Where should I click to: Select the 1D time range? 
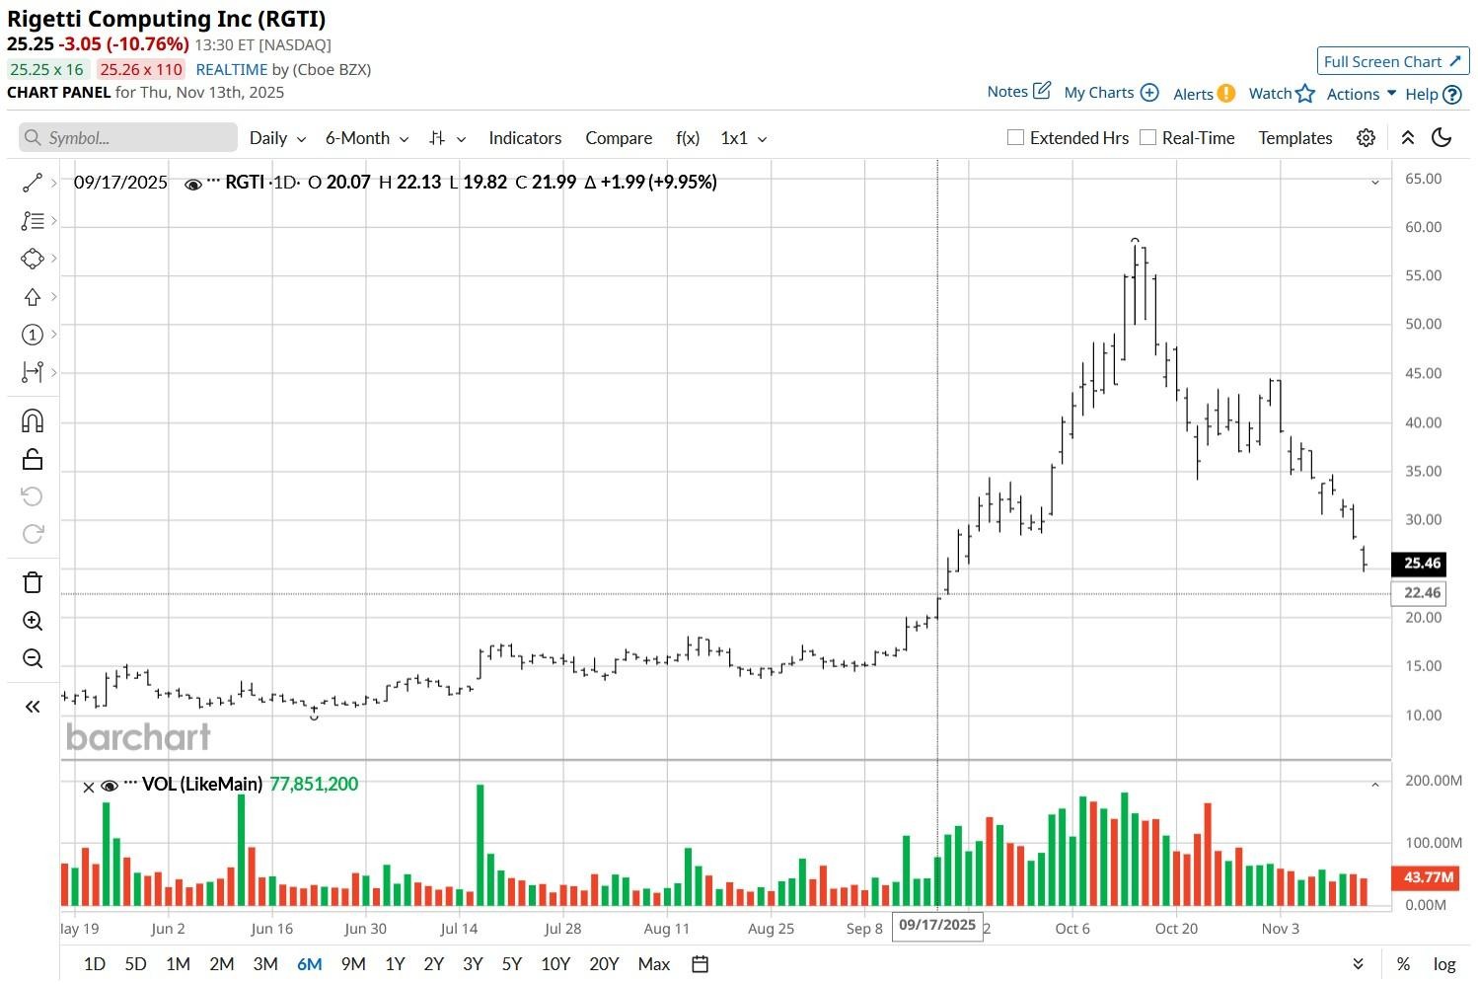coord(95,964)
